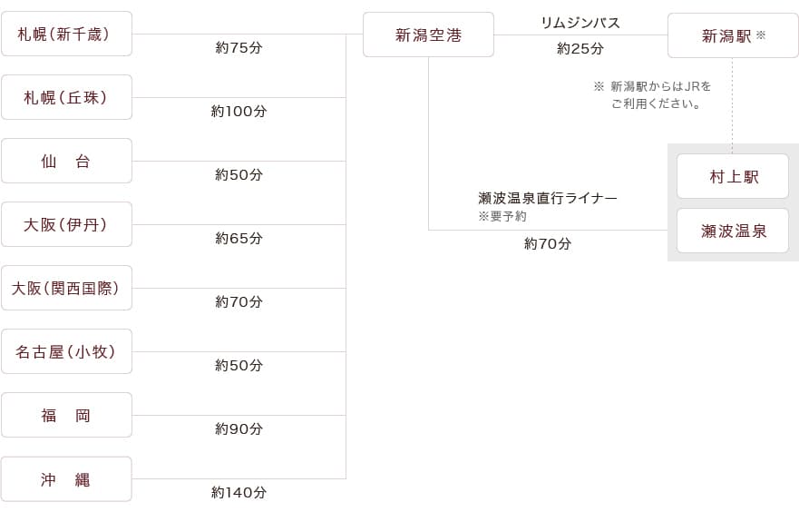Click the 仙台 departure box
The height and width of the screenshot is (512, 799).
(66, 162)
